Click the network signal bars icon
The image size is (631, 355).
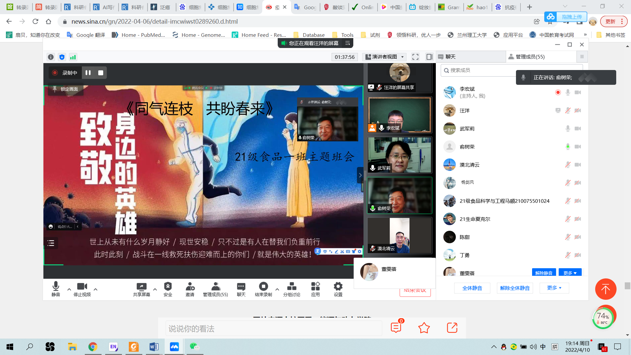[73, 57]
